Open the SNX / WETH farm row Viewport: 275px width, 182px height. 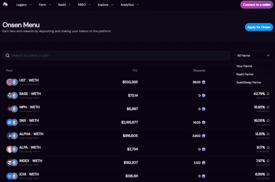click(x=138, y=122)
